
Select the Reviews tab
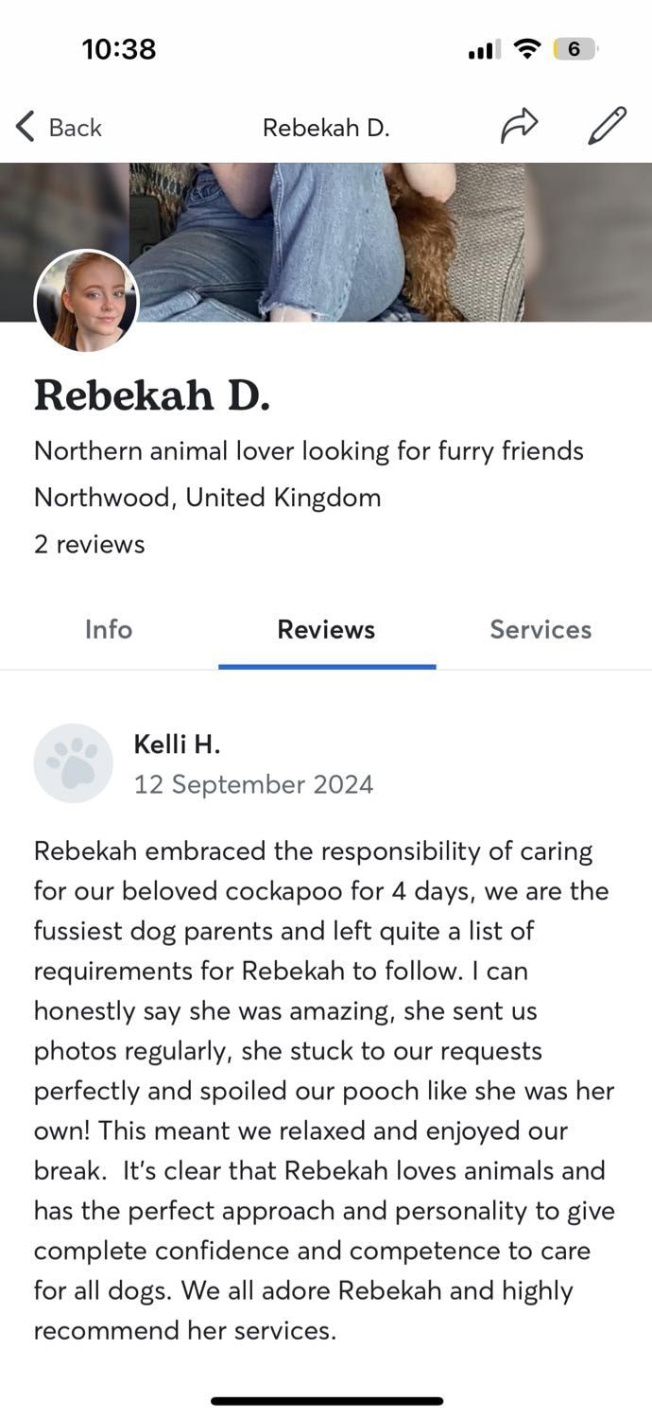(326, 629)
